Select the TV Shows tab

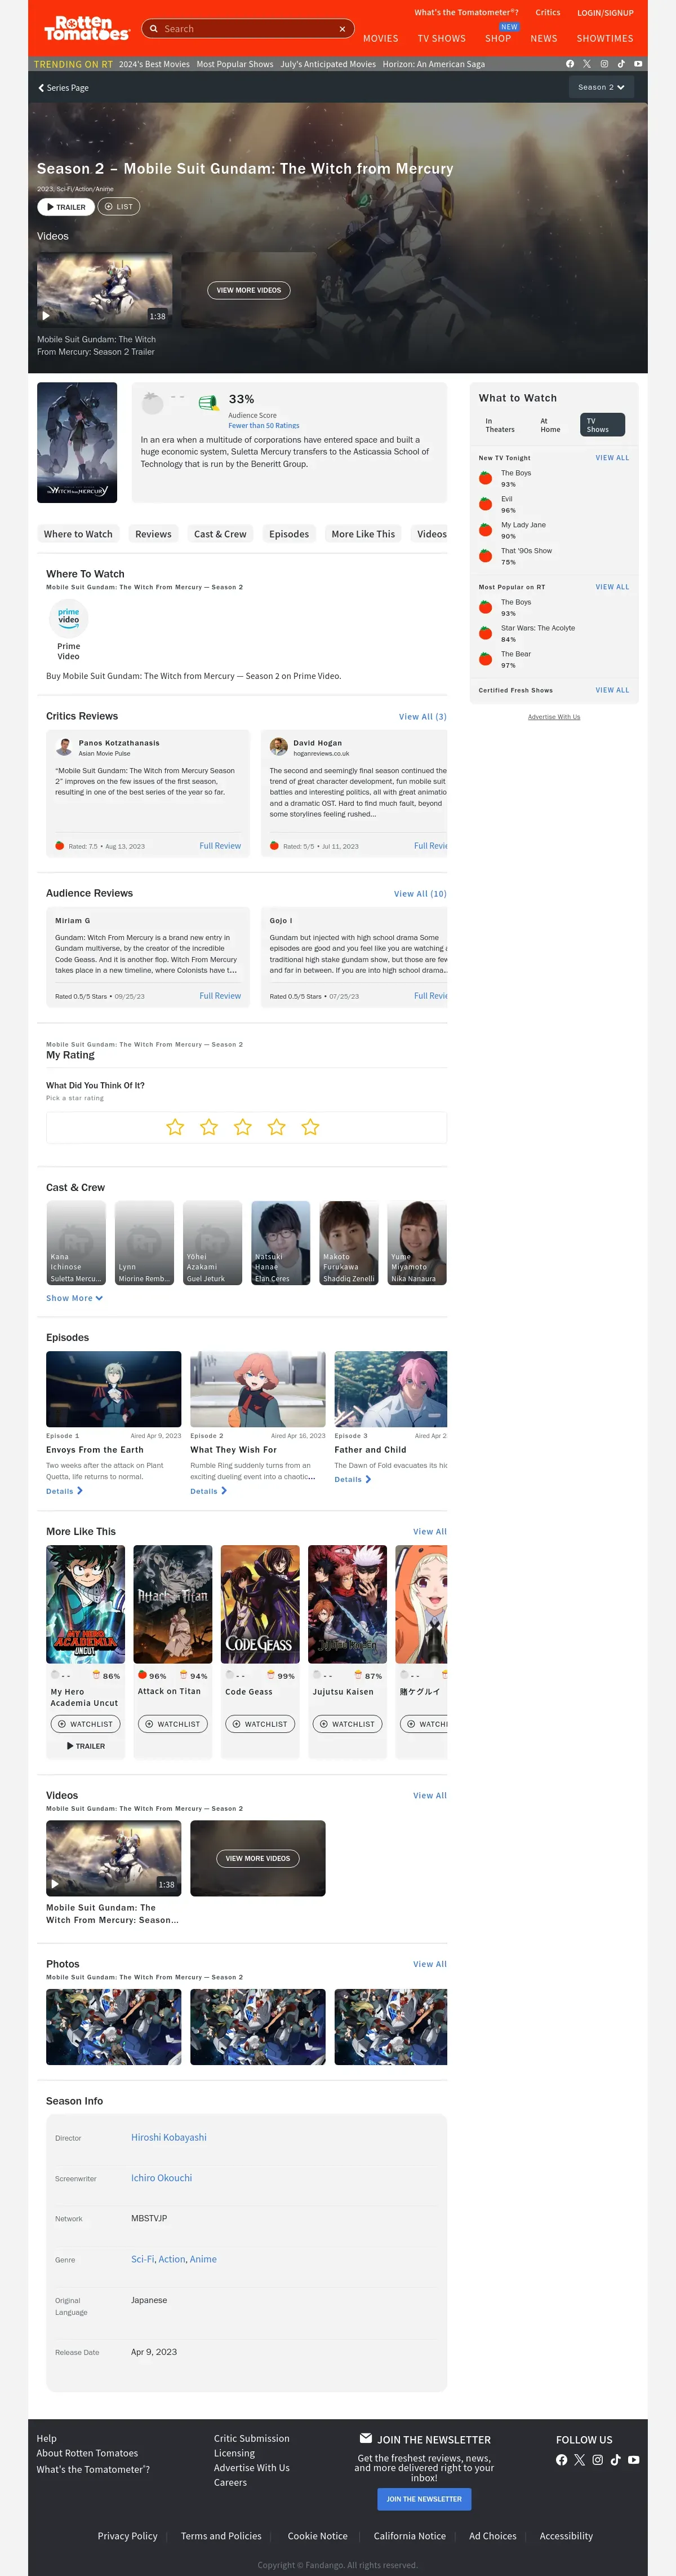[602, 425]
